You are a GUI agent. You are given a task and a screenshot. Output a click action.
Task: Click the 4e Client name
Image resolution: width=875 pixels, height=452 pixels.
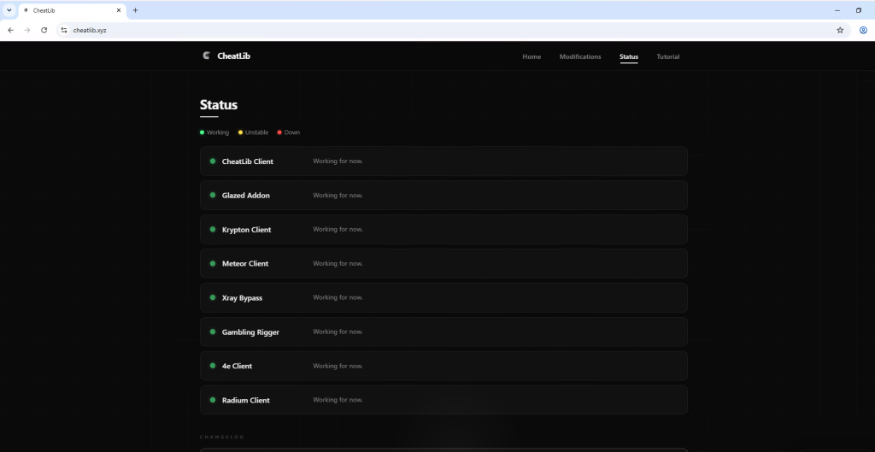(238, 366)
